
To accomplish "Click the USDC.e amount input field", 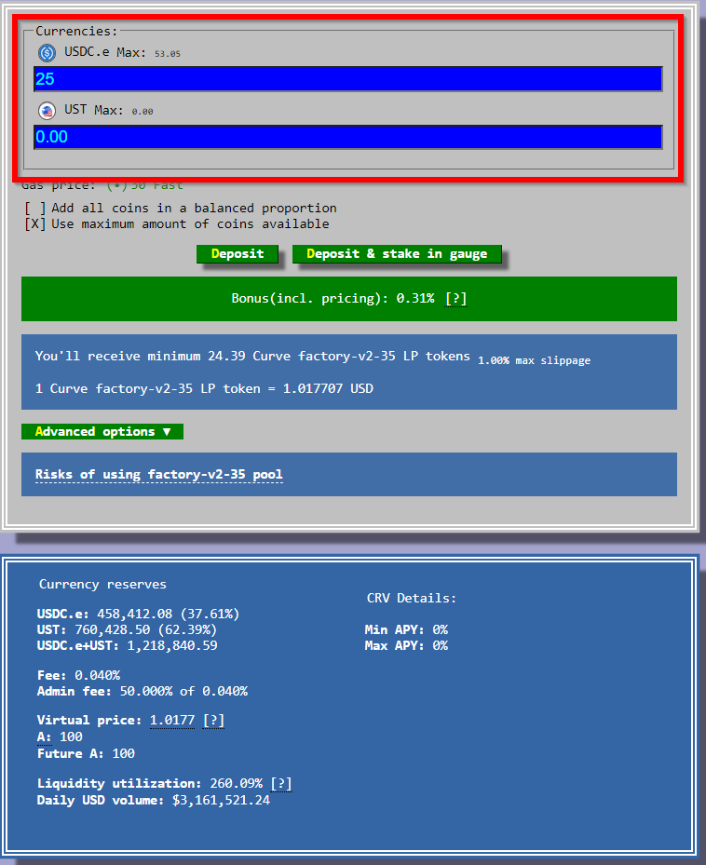I will pyautogui.click(x=347, y=79).
